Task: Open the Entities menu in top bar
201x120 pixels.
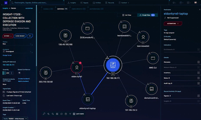Action: (x=97, y=3)
